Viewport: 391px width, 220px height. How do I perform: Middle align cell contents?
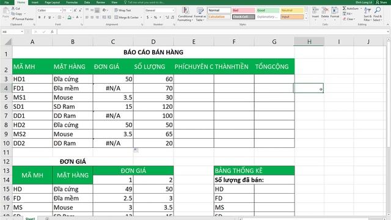click(x=92, y=10)
